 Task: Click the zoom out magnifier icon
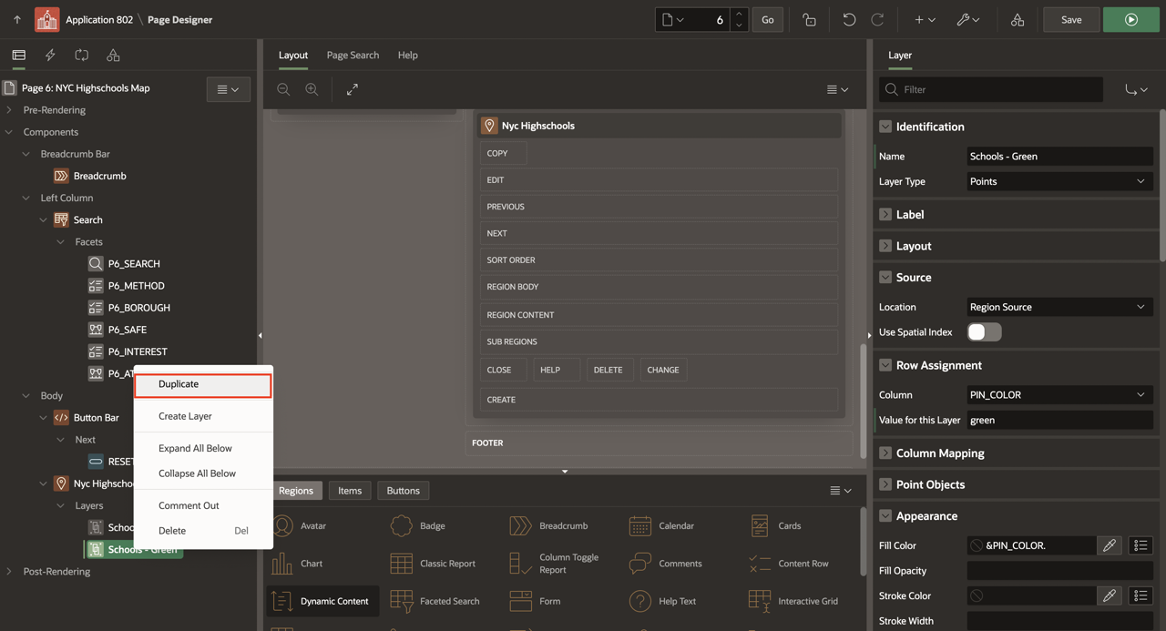[x=283, y=89]
